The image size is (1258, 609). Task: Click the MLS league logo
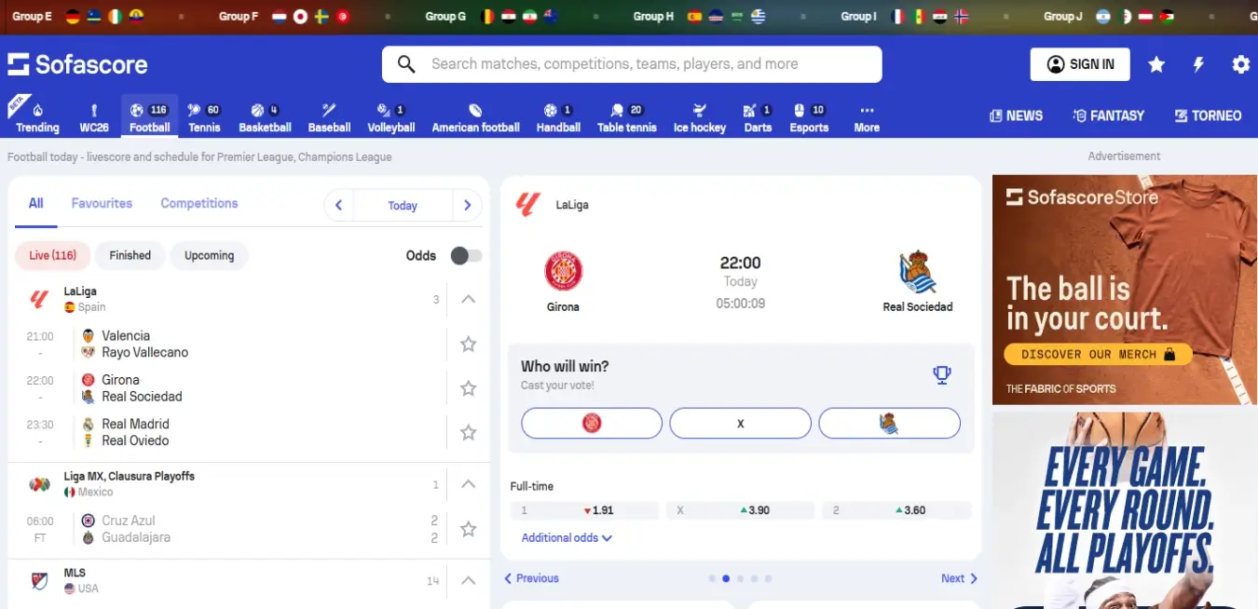point(39,580)
